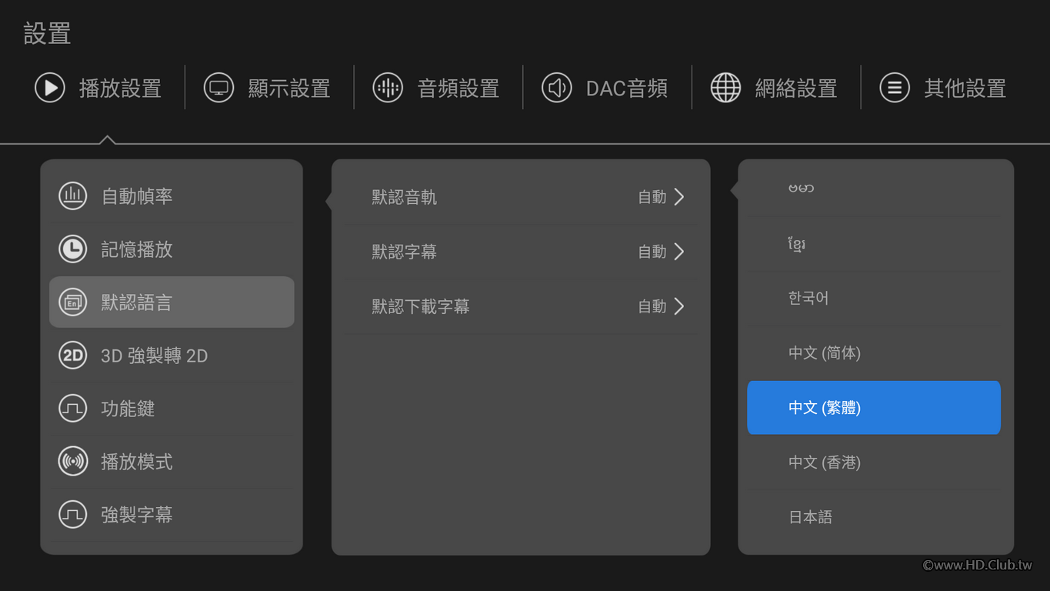The width and height of the screenshot is (1050, 591).
Task: Open 播放模式 menu entry
Action: (172, 462)
